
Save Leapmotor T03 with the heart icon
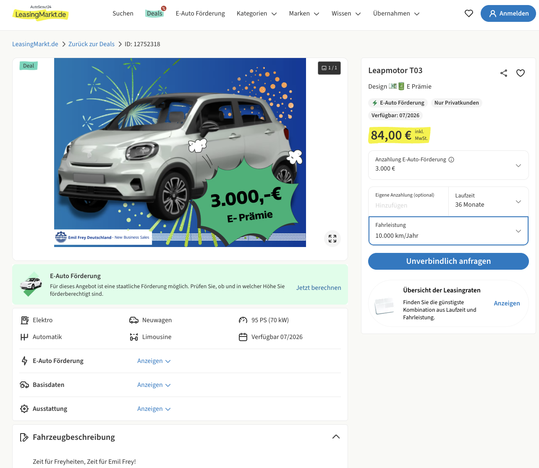coord(521,73)
